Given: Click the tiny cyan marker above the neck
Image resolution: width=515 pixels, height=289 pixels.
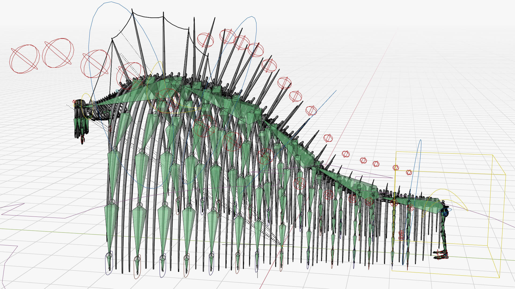Looking at the screenshot, I should 117,91.
